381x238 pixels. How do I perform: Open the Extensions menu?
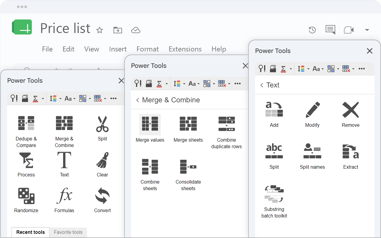coord(185,49)
